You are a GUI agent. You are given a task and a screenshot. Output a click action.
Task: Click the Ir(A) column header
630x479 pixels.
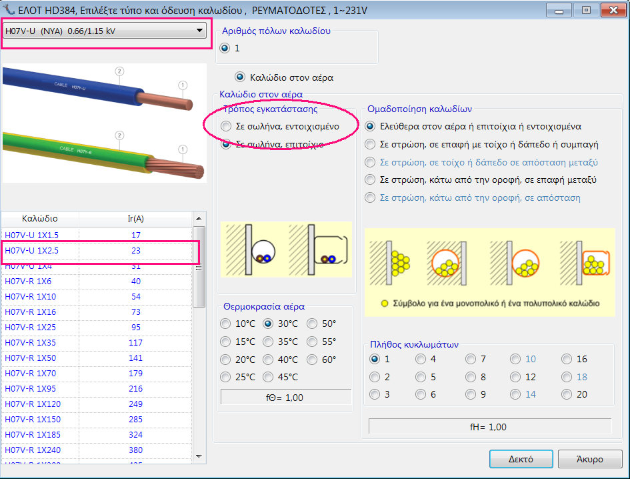(136, 218)
